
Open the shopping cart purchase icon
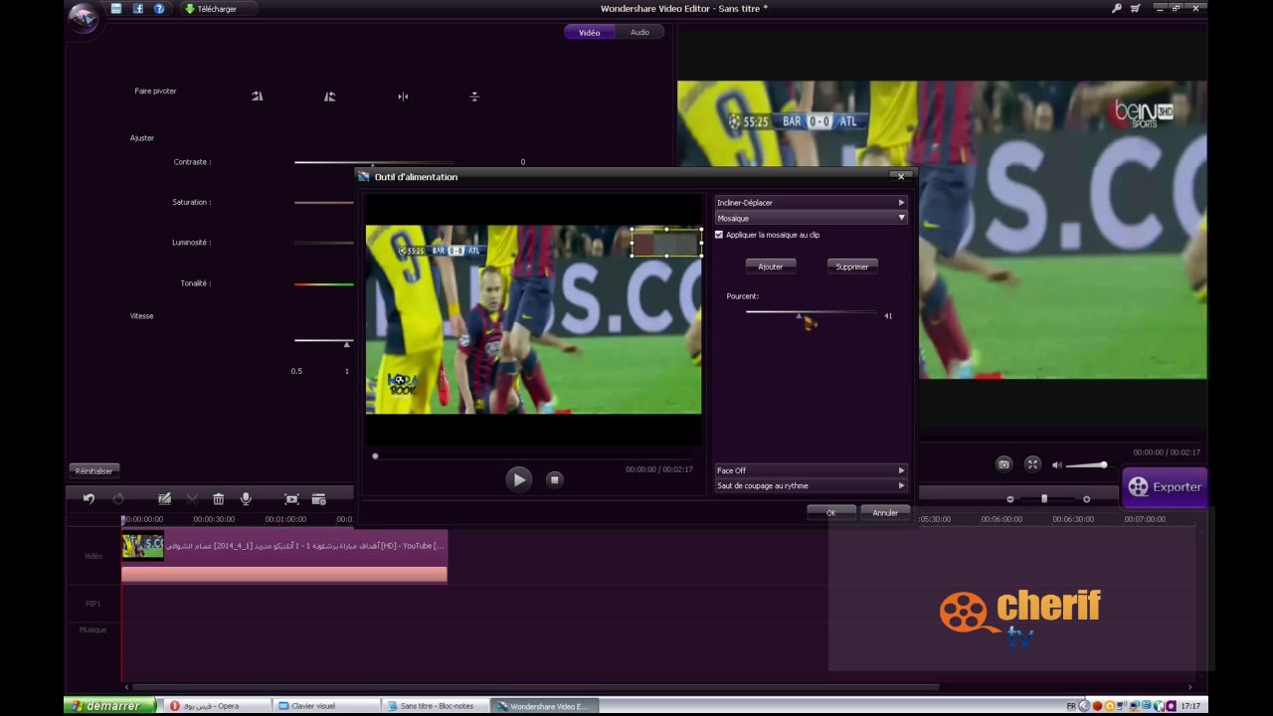1136,8
